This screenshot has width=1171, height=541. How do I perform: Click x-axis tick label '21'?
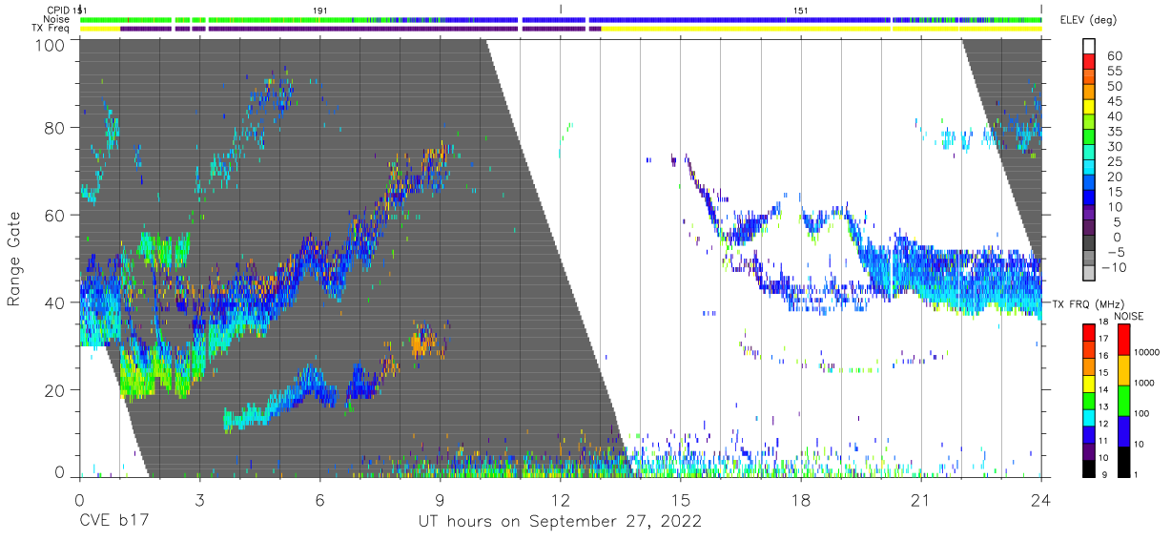point(920,500)
